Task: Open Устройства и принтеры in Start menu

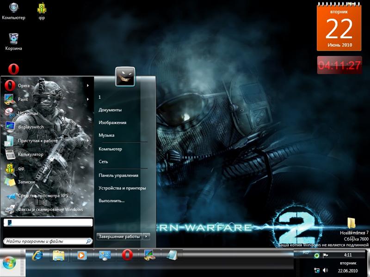Action: click(122, 188)
